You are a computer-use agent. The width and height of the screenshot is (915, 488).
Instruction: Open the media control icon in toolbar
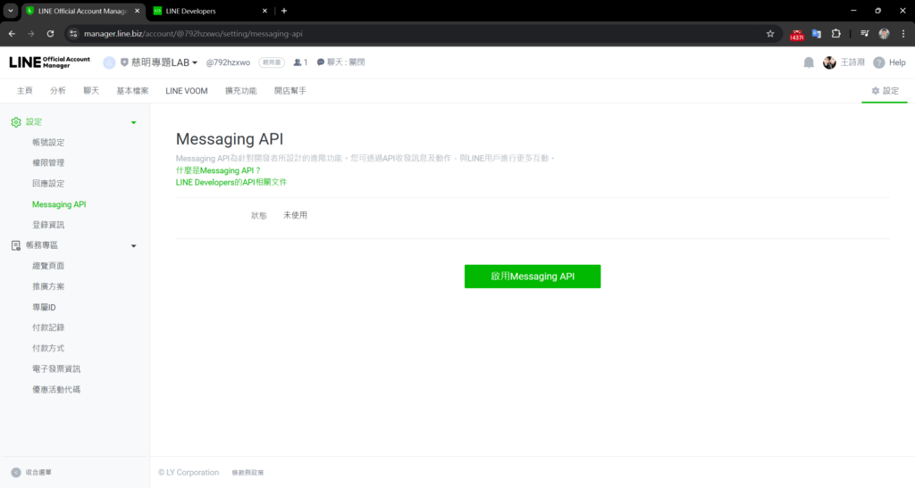pos(865,34)
